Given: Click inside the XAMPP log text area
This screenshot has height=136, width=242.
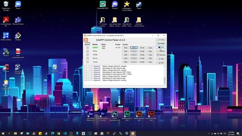Looking at the screenshot, I should 124,75.
